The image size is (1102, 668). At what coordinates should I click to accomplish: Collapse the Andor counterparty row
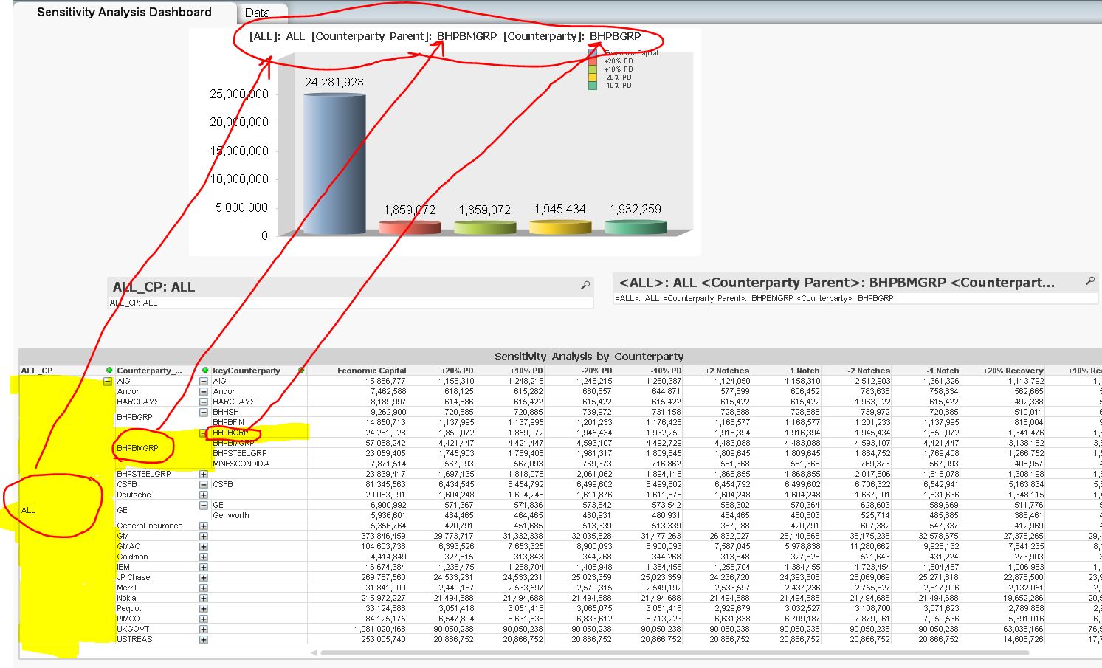click(x=204, y=392)
